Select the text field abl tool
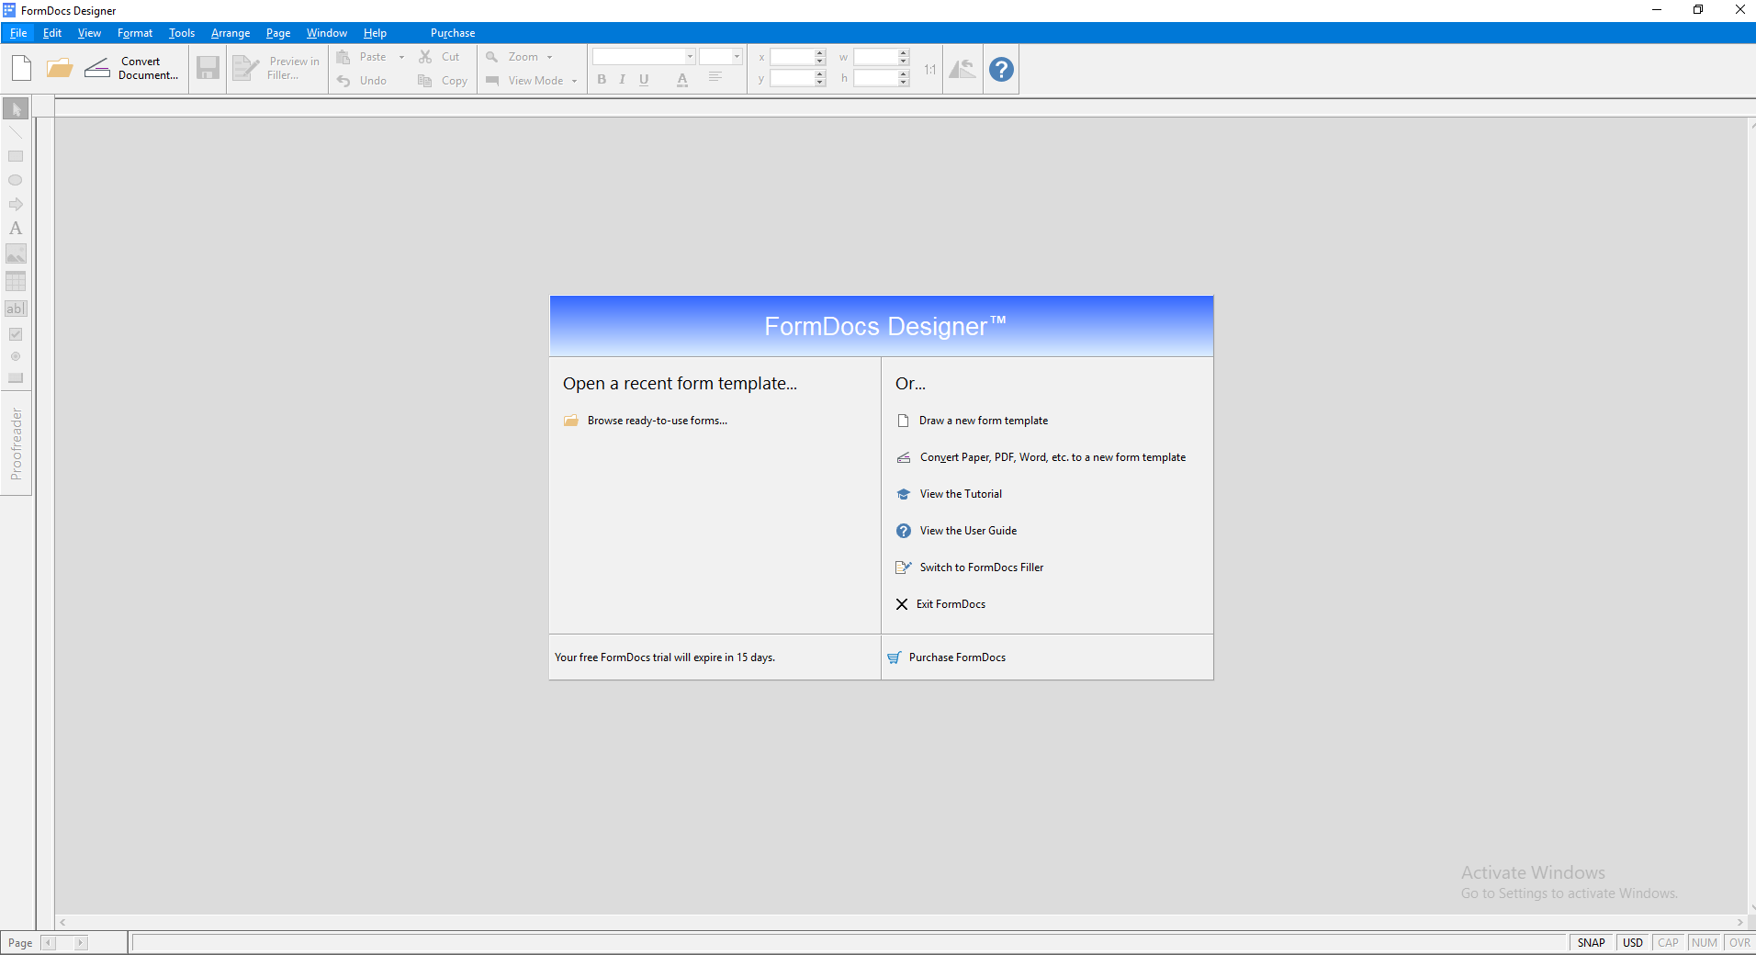Image resolution: width=1756 pixels, height=955 pixels. (x=16, y=309)
